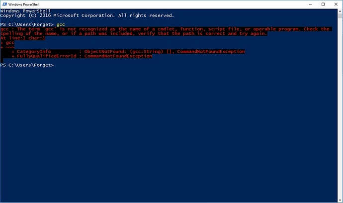
Task: Click the scrollbar up arrow
Action: coord(340,11)
